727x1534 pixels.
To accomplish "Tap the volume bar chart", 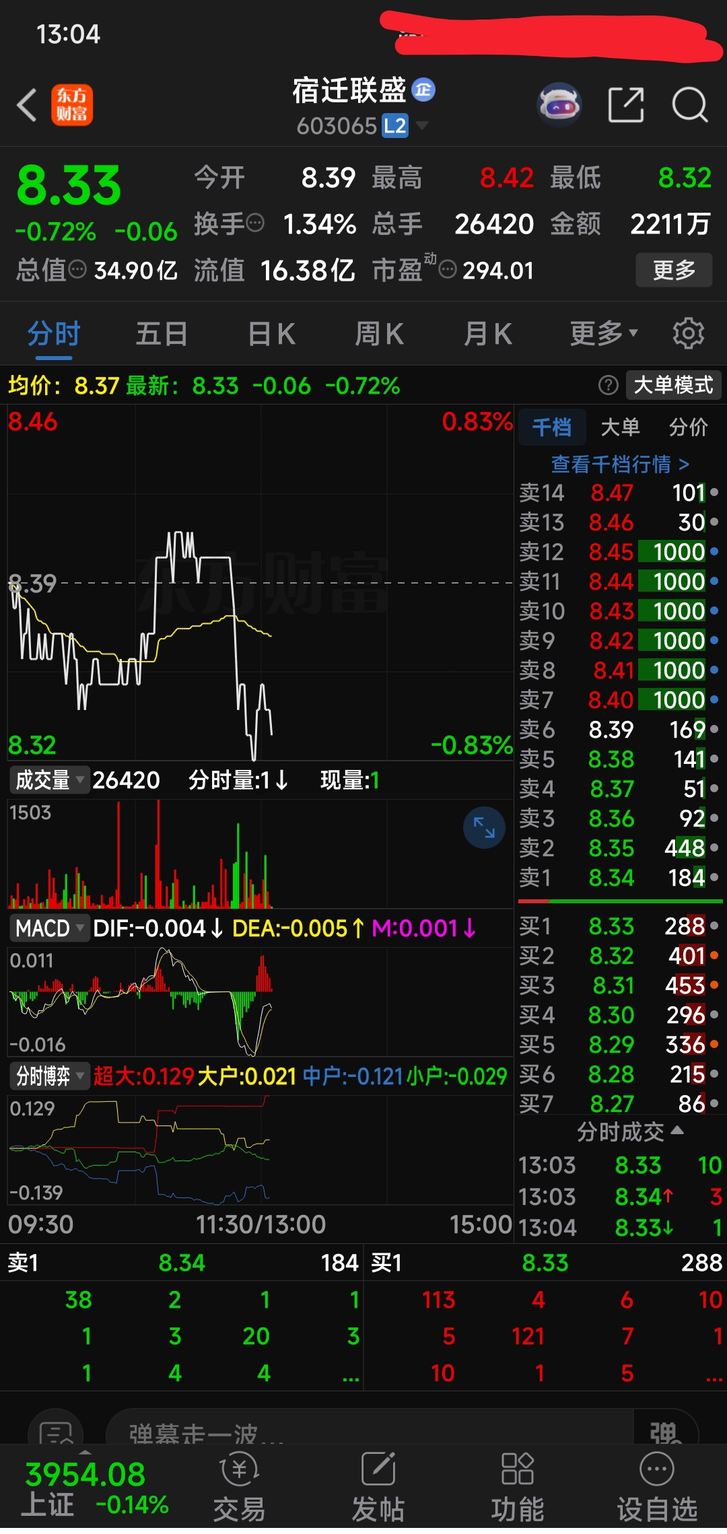I will click(x=261, y=854).
